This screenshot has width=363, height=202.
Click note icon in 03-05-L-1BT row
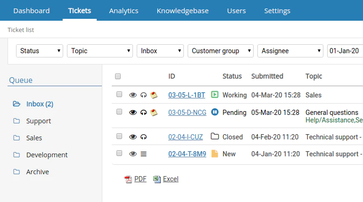[154, 95]
